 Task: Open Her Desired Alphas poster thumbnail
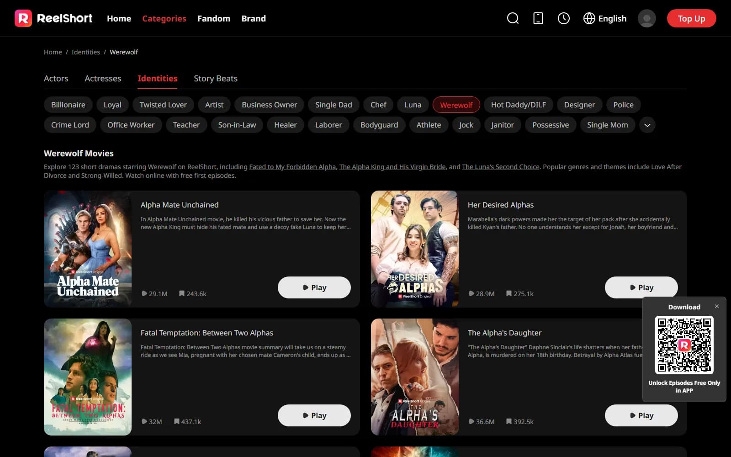415,249
